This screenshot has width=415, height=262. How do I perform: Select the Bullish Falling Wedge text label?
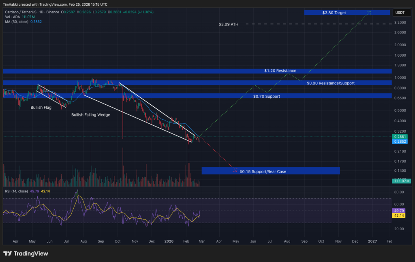tap(91, 114)
